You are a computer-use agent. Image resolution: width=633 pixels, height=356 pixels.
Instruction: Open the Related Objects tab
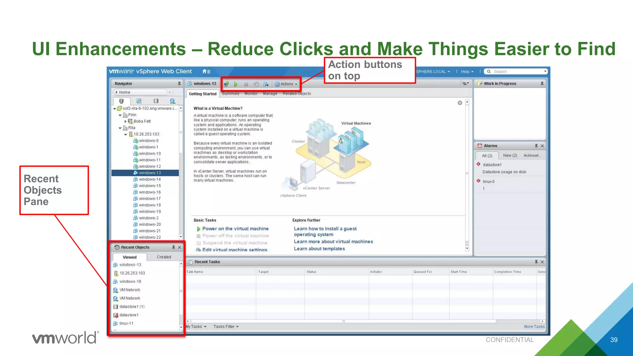pos(297,94)
